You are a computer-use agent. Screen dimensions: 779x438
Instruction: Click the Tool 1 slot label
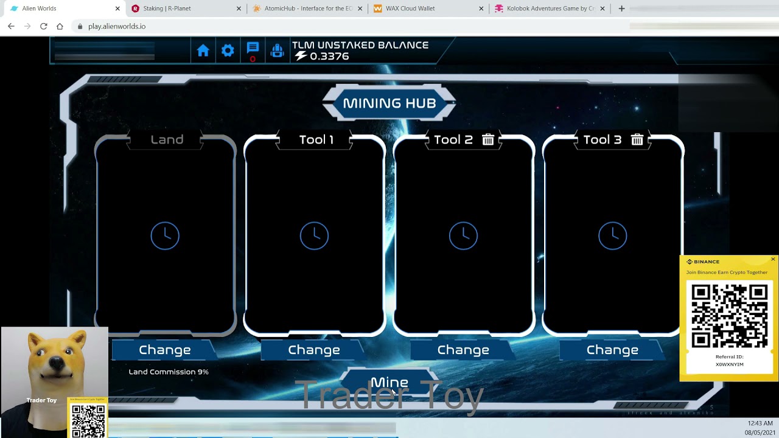[x=316, y=140]
